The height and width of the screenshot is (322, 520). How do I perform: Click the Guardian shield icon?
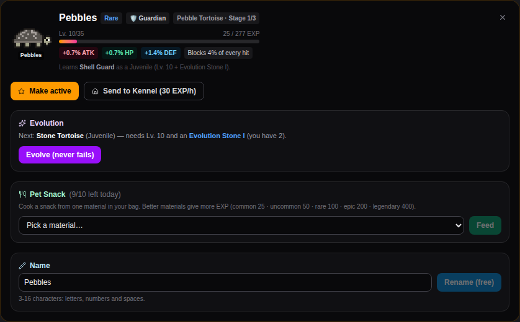pos(133,18)
